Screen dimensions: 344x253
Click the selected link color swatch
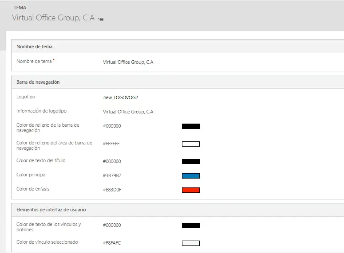point(190,243)
